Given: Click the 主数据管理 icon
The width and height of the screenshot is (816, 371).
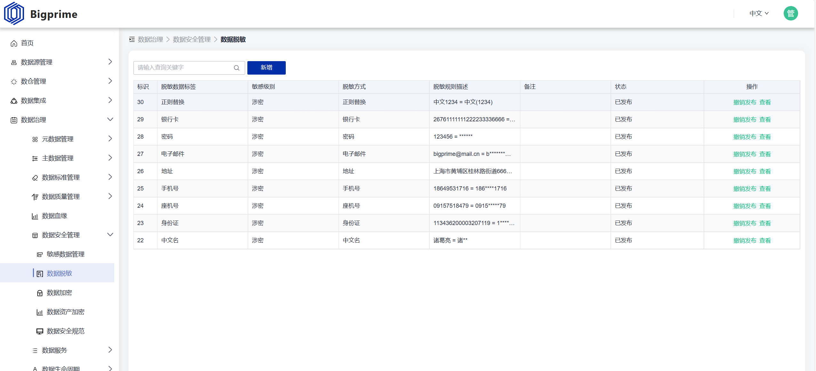Looking at the screenshot, I should click(35, 158).
